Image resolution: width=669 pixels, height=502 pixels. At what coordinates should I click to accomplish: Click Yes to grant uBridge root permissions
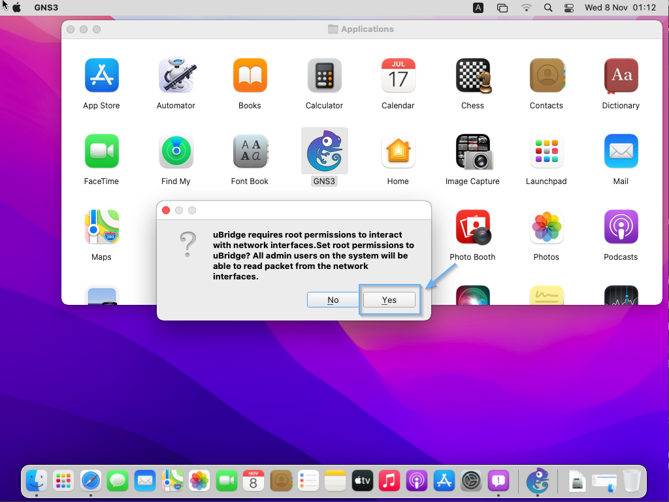389,300
